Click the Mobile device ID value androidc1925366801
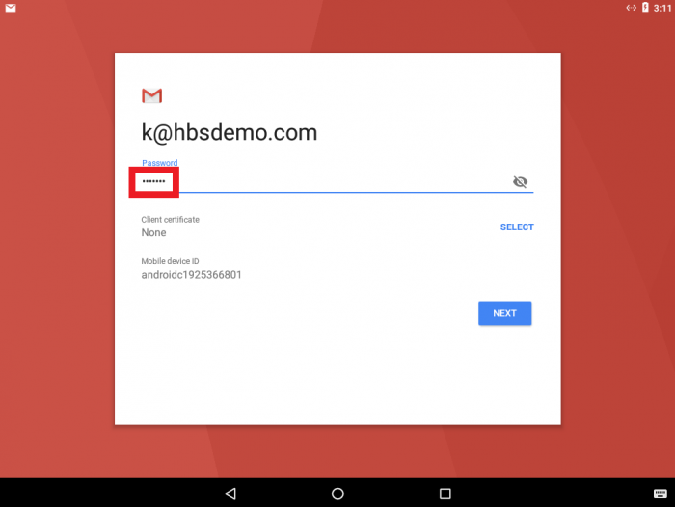 tap(192, 275)
